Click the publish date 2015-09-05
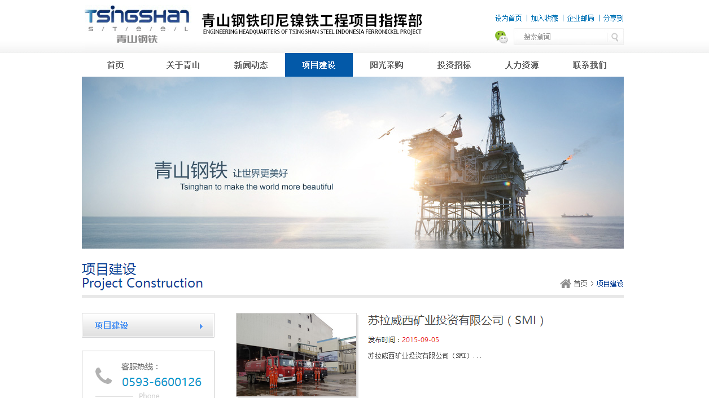 tap(421, 340)
